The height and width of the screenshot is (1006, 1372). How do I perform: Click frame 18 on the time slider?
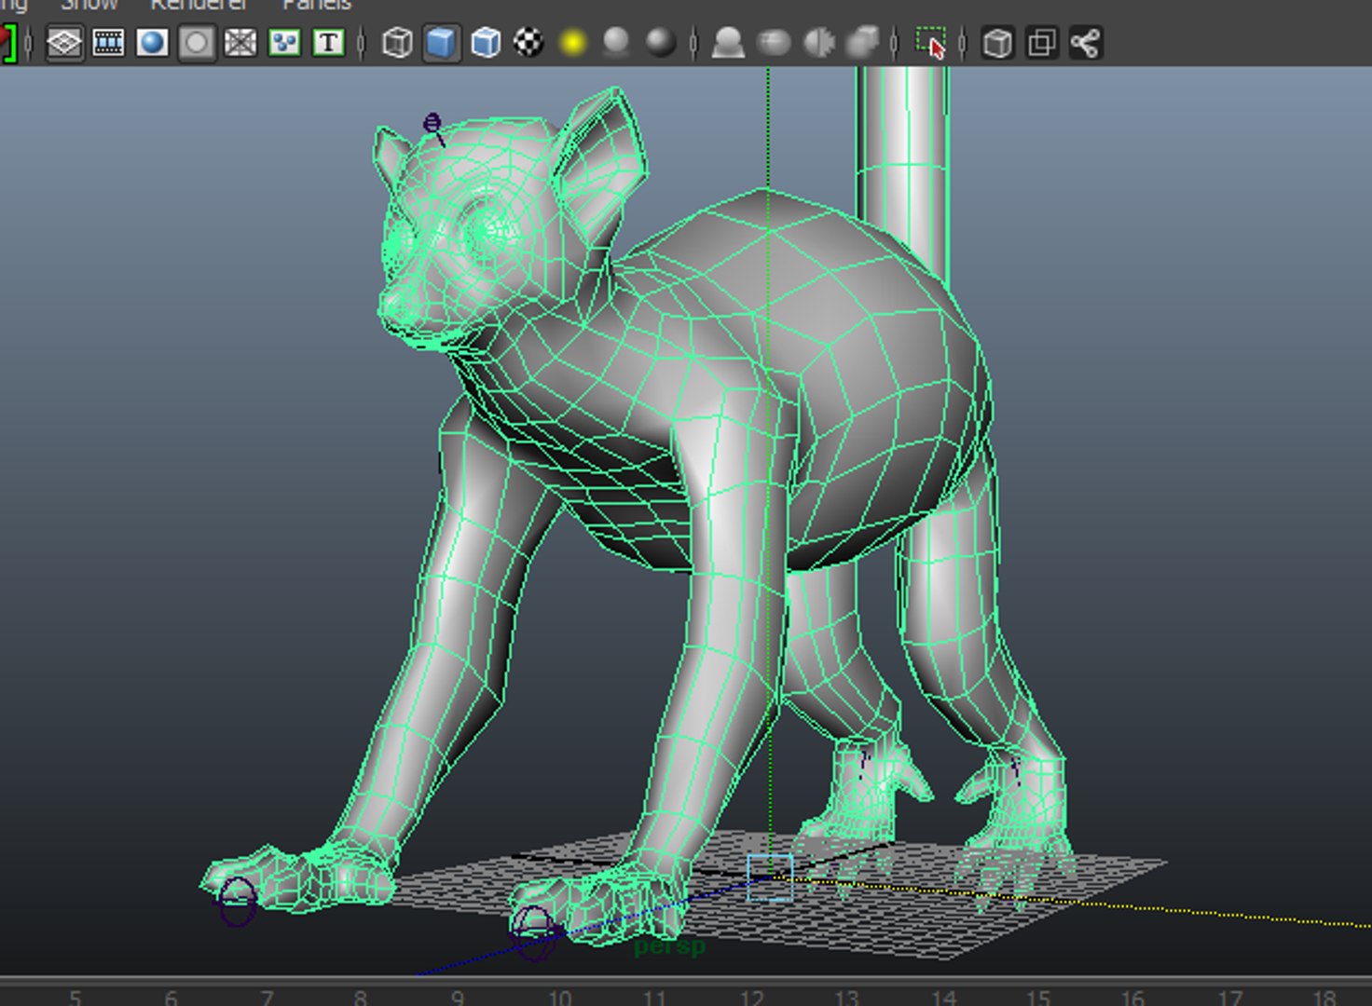tap(1324, 998)
